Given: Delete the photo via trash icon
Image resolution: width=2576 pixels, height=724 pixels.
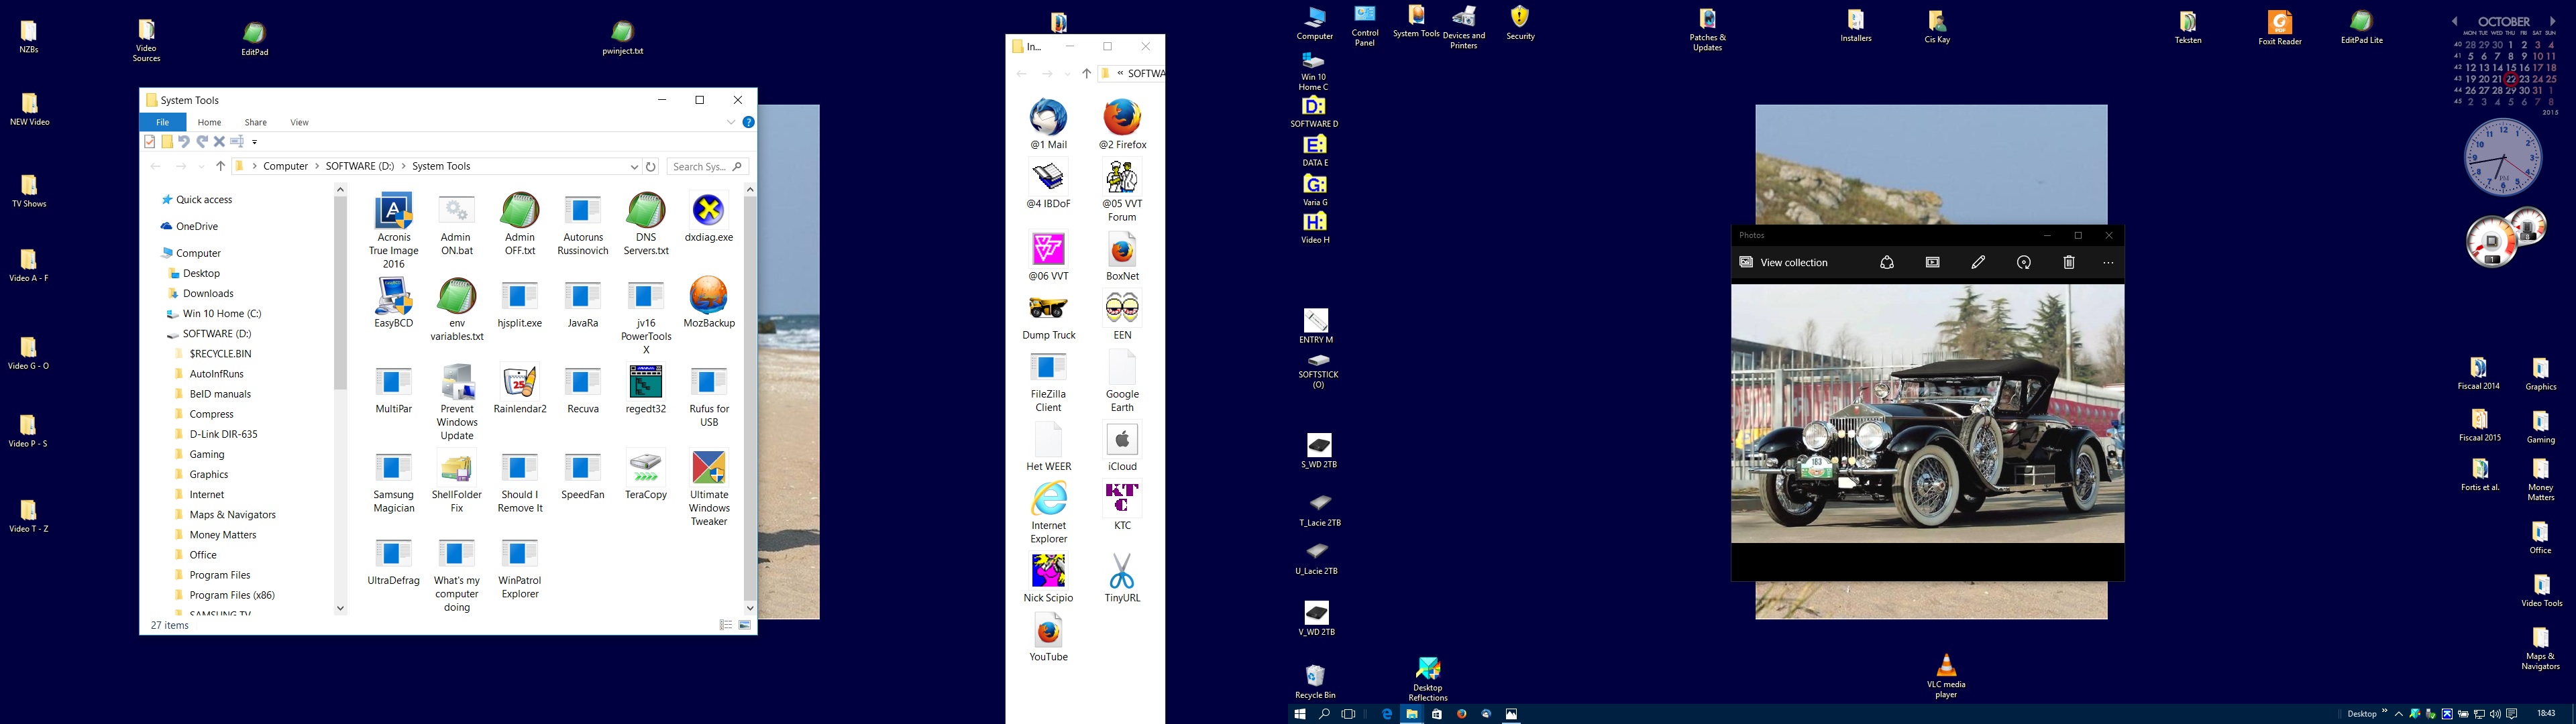Looking at the screenshot, I should (2069, 262).
